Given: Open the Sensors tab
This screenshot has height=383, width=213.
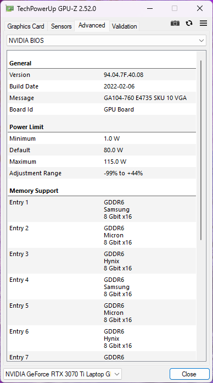Looking at the screenshot, I should [x=61, y=26].
